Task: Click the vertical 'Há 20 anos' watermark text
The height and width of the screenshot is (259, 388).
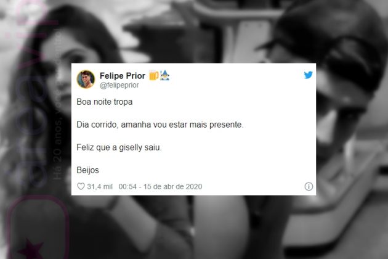Action: coord(58,104)
